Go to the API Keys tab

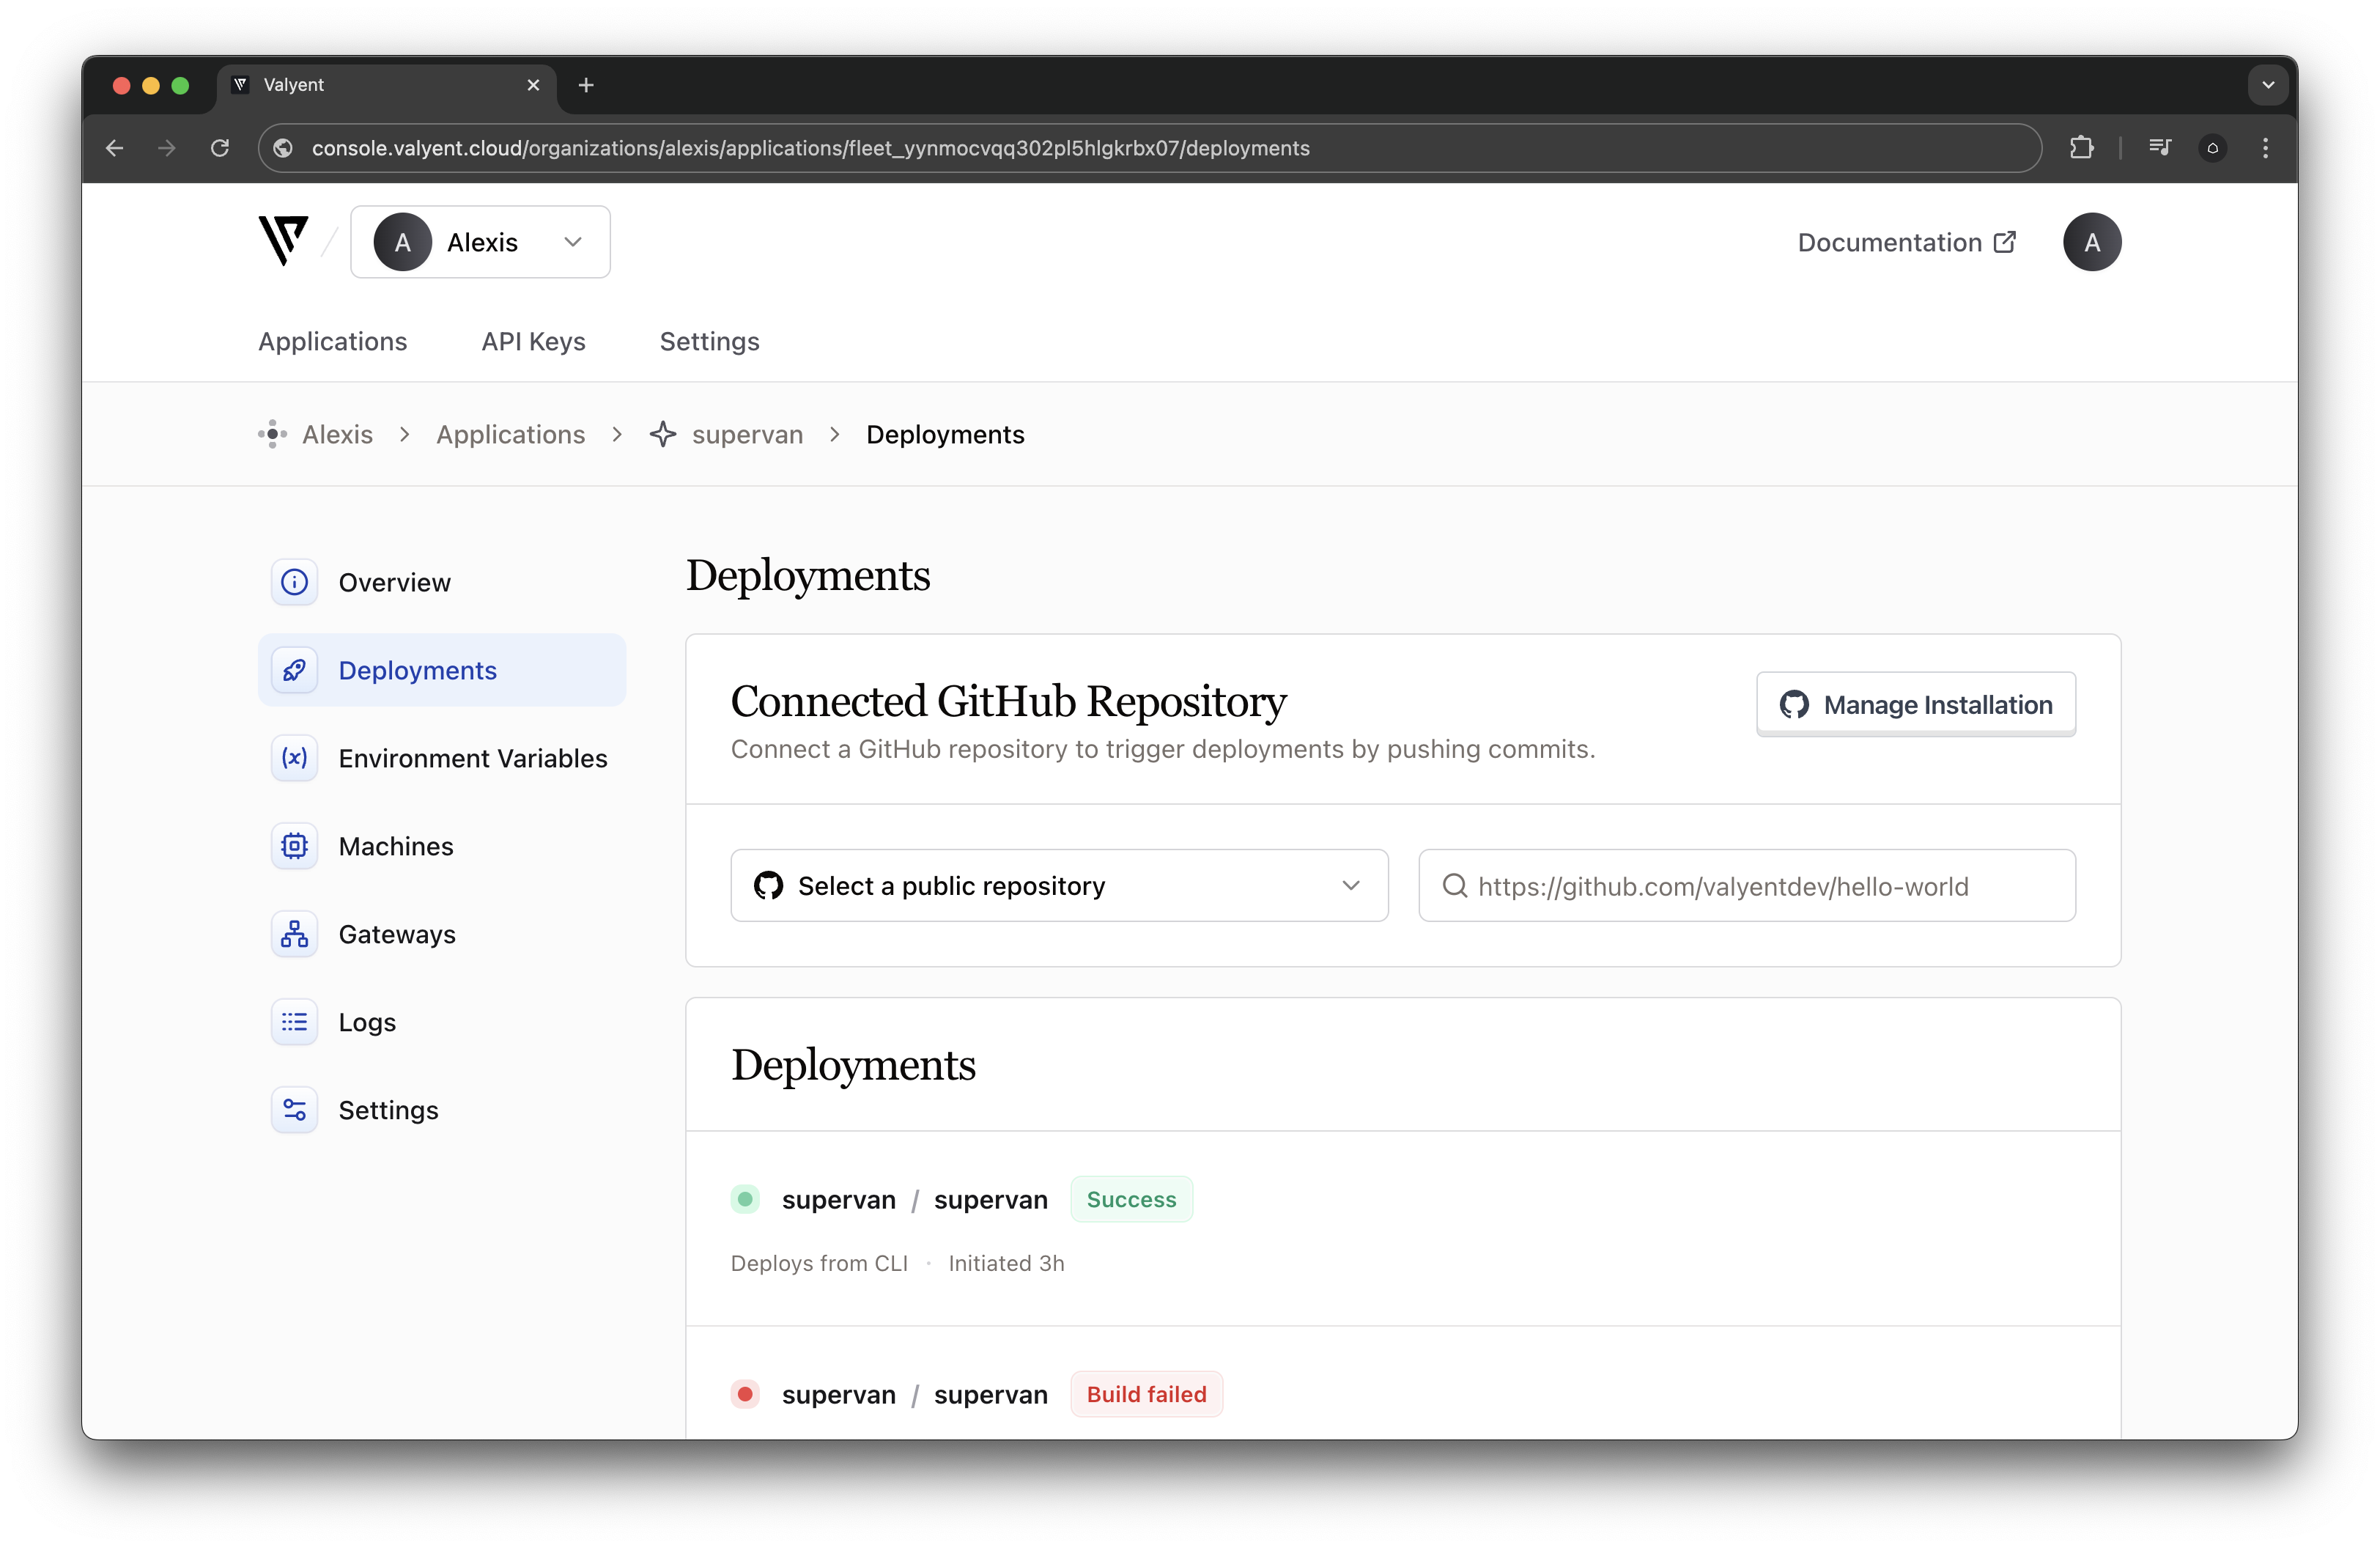click(x=533, y=342)
